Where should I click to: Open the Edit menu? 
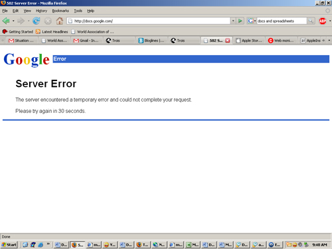point(15,11)
